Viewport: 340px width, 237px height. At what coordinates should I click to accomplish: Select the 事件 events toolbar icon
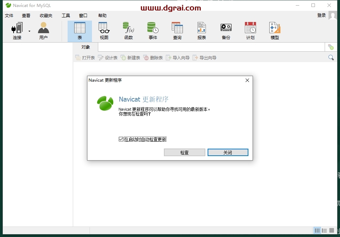tap(153, 31)
